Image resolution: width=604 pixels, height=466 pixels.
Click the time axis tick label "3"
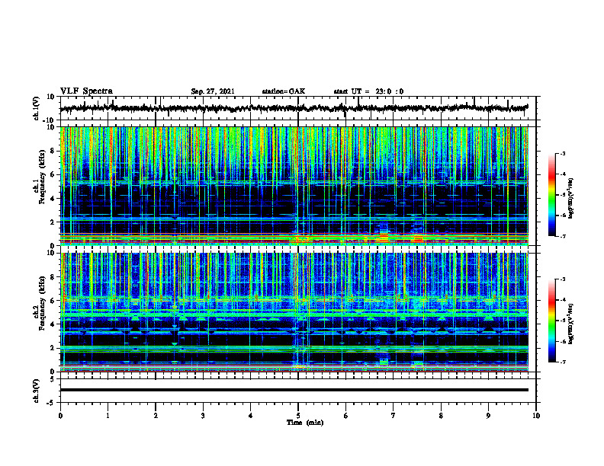click(x=203, y=416)
